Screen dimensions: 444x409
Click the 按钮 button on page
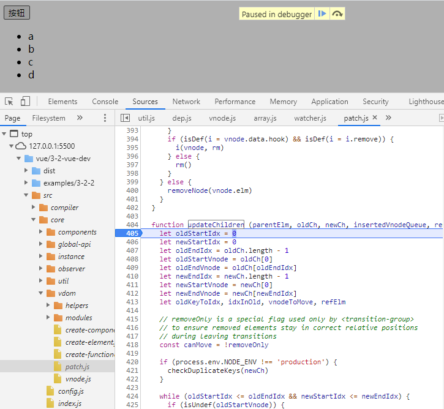[x=17, y=13]
